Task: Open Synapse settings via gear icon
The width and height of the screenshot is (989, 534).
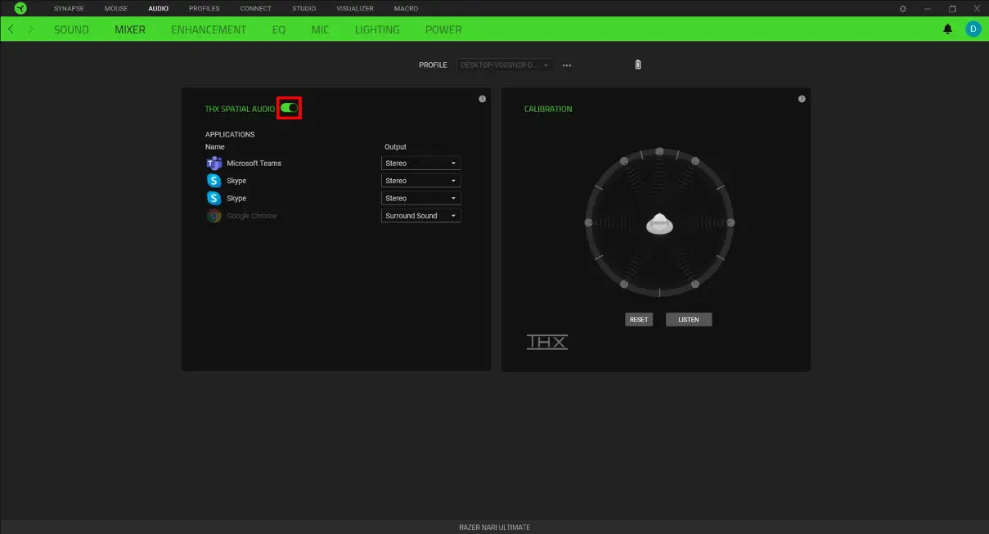Action: click(x=903, y=8)
